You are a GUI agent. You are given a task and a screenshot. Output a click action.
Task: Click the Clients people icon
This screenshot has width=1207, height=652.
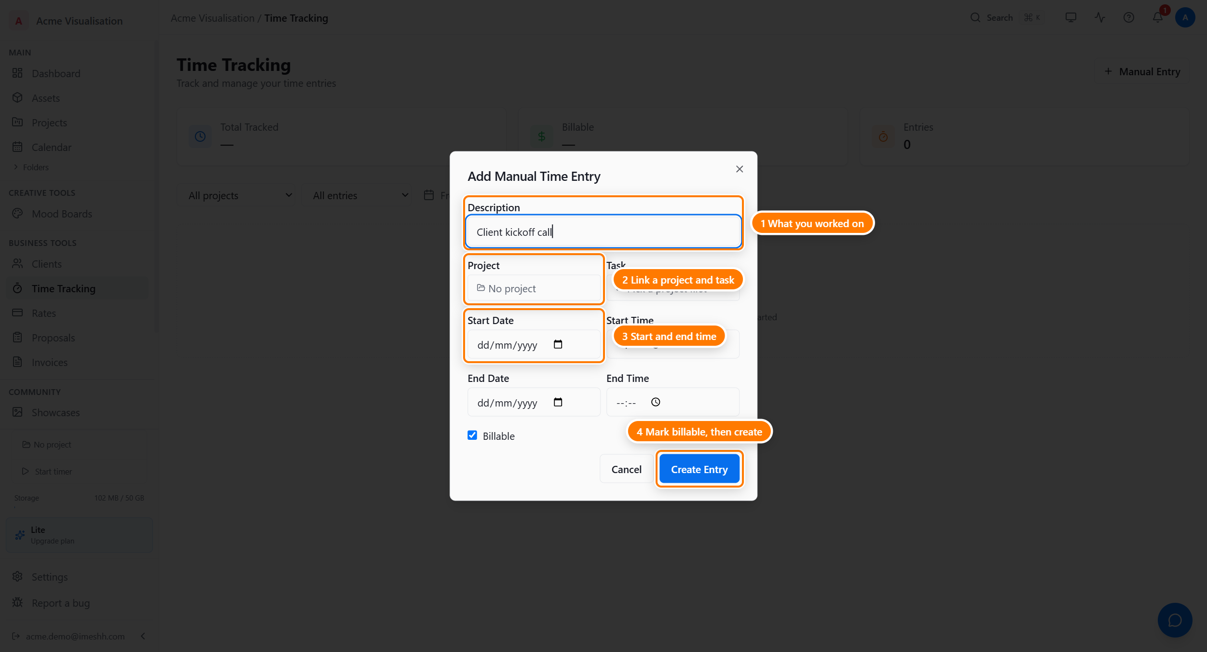tap(17, 263)
